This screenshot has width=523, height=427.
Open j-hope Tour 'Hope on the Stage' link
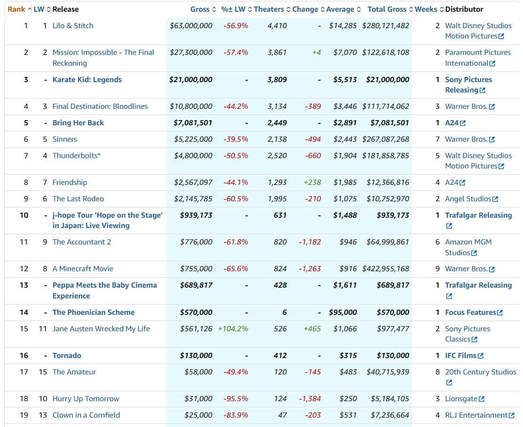pos(107,221)
